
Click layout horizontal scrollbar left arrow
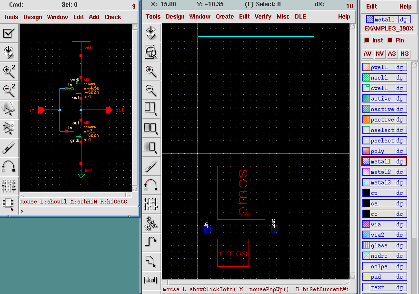click(x=165, y=283)
